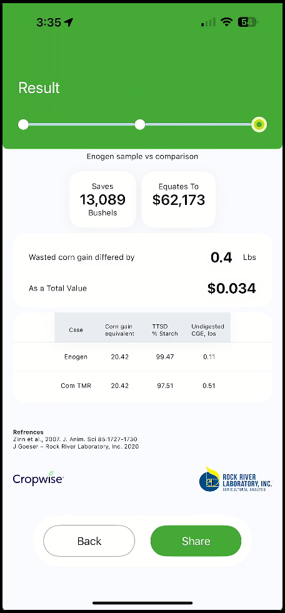The height and width of the screenshot is (613, 285).
Task: Tap the cellular signal bars icon
Action: click(208, 22)
